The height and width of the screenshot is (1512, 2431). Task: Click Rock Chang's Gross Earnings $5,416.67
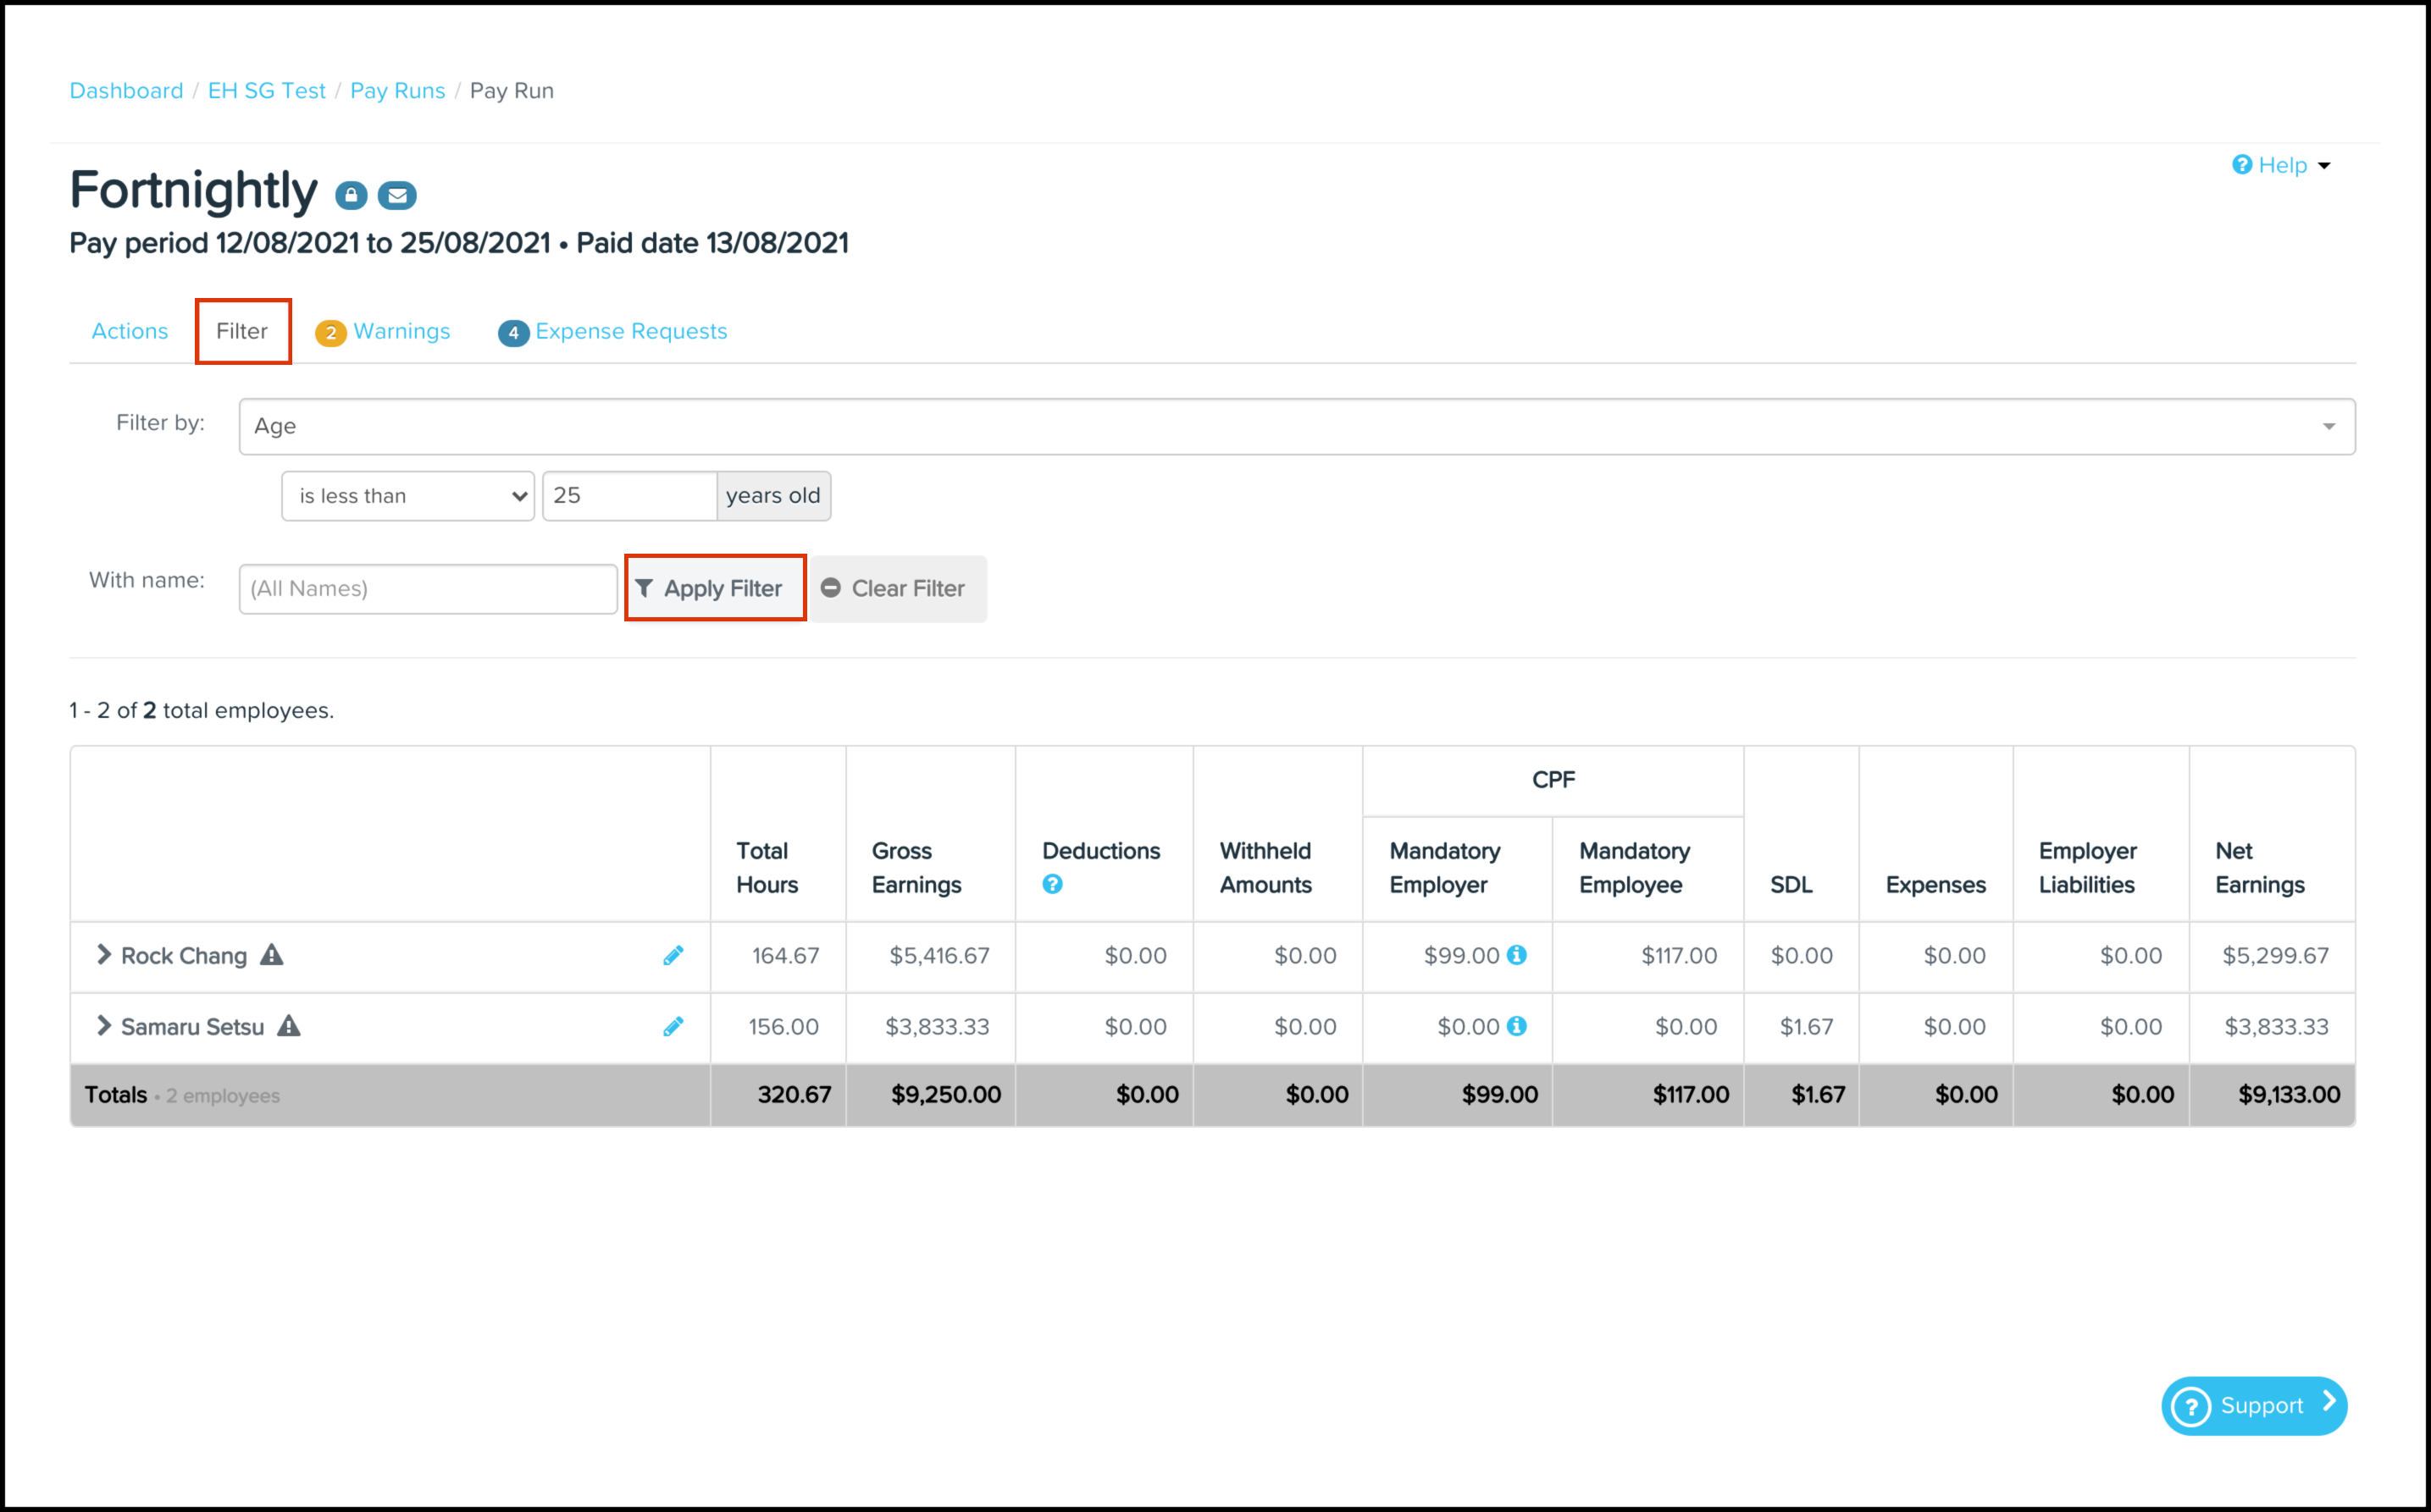click(939, 956)
